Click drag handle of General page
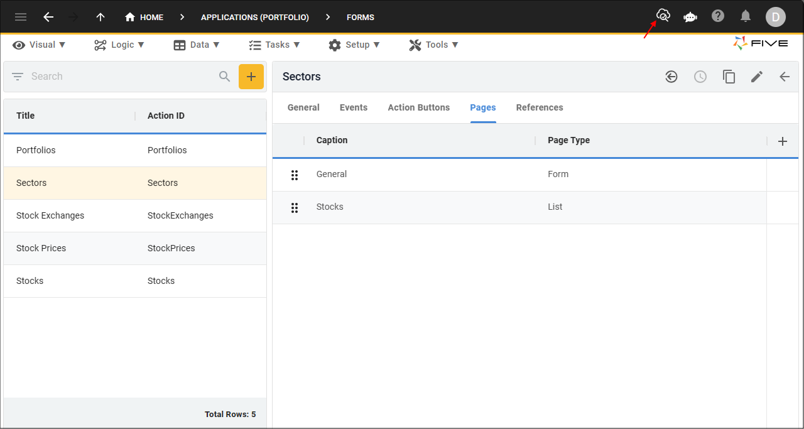 (295, 175)
